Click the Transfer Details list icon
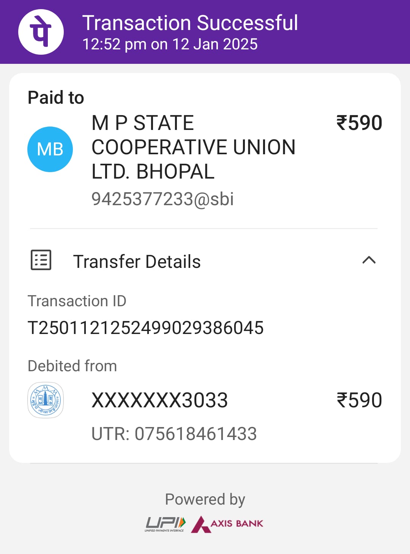Image resolution: width=410 pixels, height=554 pixels. tap(41, 260)
